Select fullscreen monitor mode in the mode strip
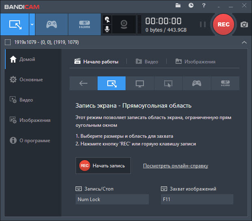This screenshot has height=221, width=252. click(x=140, y=83)
